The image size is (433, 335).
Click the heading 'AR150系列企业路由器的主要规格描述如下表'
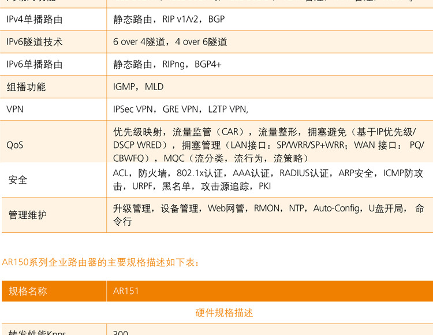pos(100,262)
